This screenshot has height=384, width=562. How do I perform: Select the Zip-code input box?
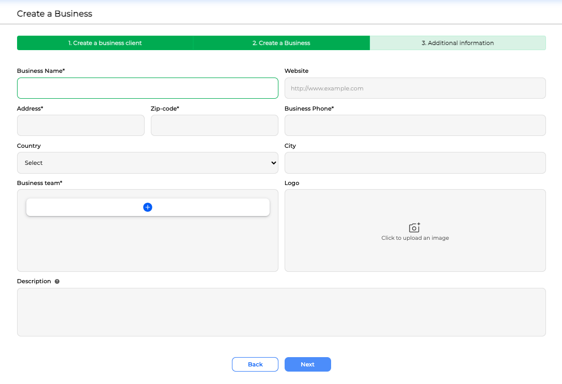(x=214, y=126)
